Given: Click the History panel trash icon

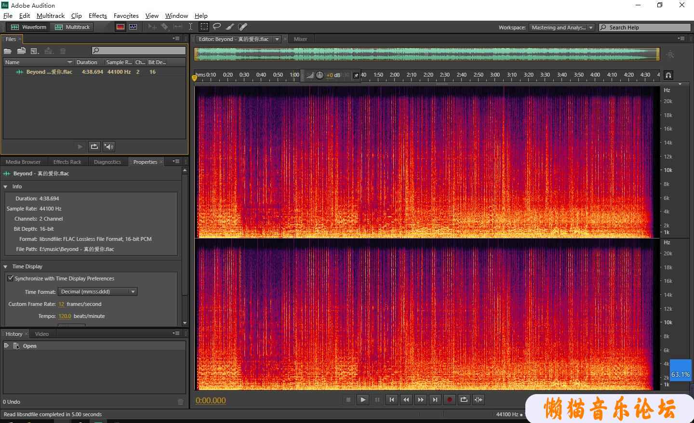Looking at the screenshot, I should (x=180, y=401).
